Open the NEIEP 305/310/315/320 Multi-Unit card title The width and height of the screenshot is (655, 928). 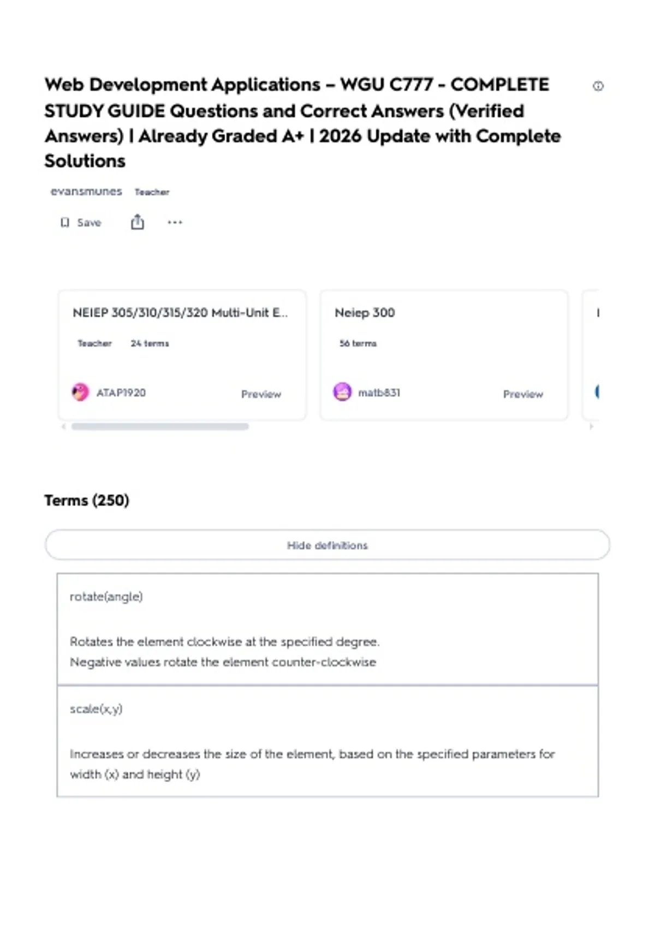[180, 313]
